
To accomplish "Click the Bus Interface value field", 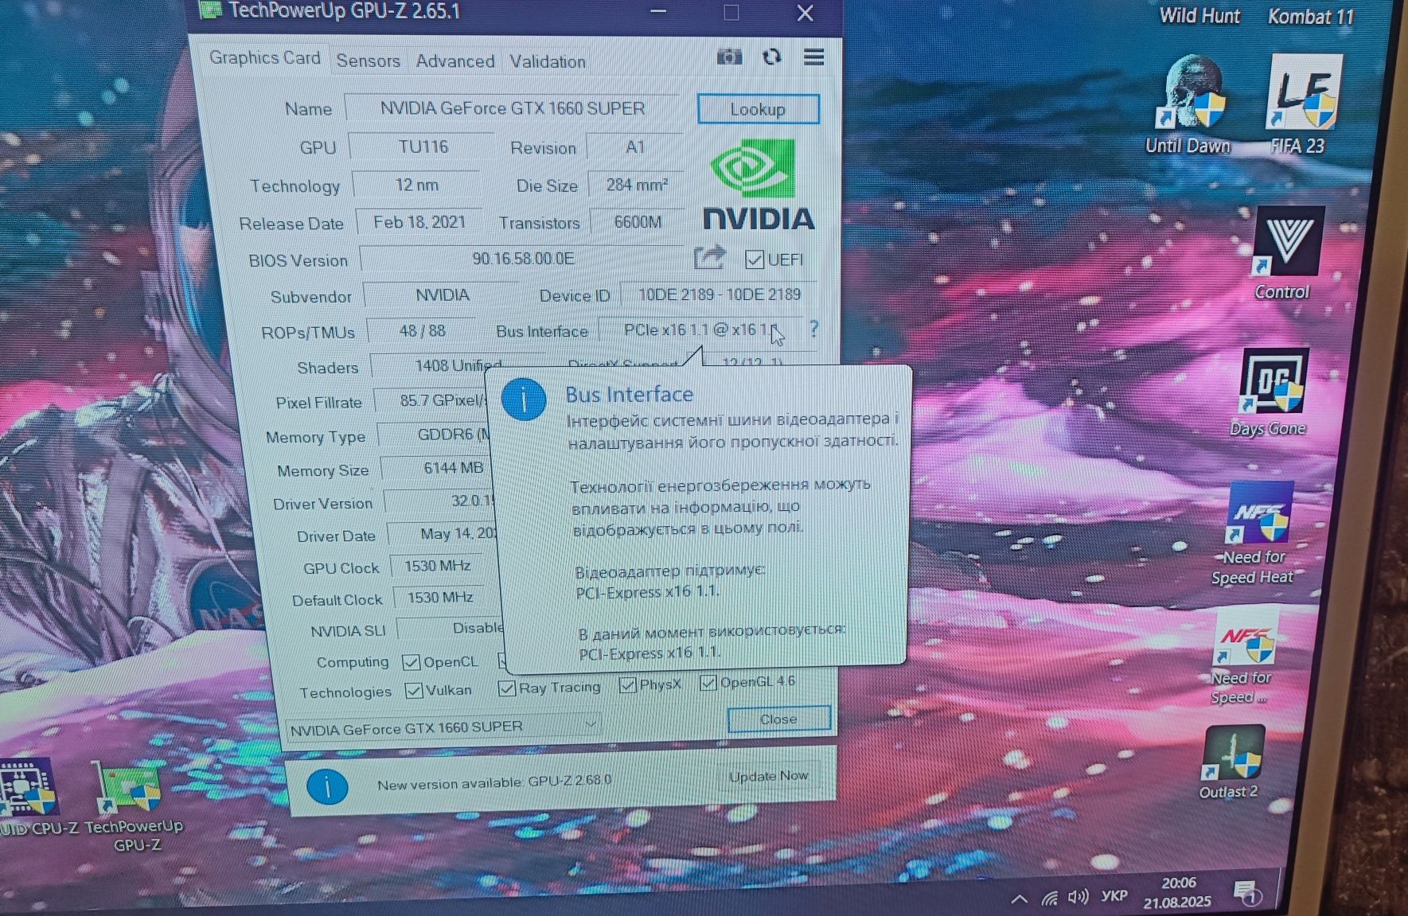I will (702, 329).
